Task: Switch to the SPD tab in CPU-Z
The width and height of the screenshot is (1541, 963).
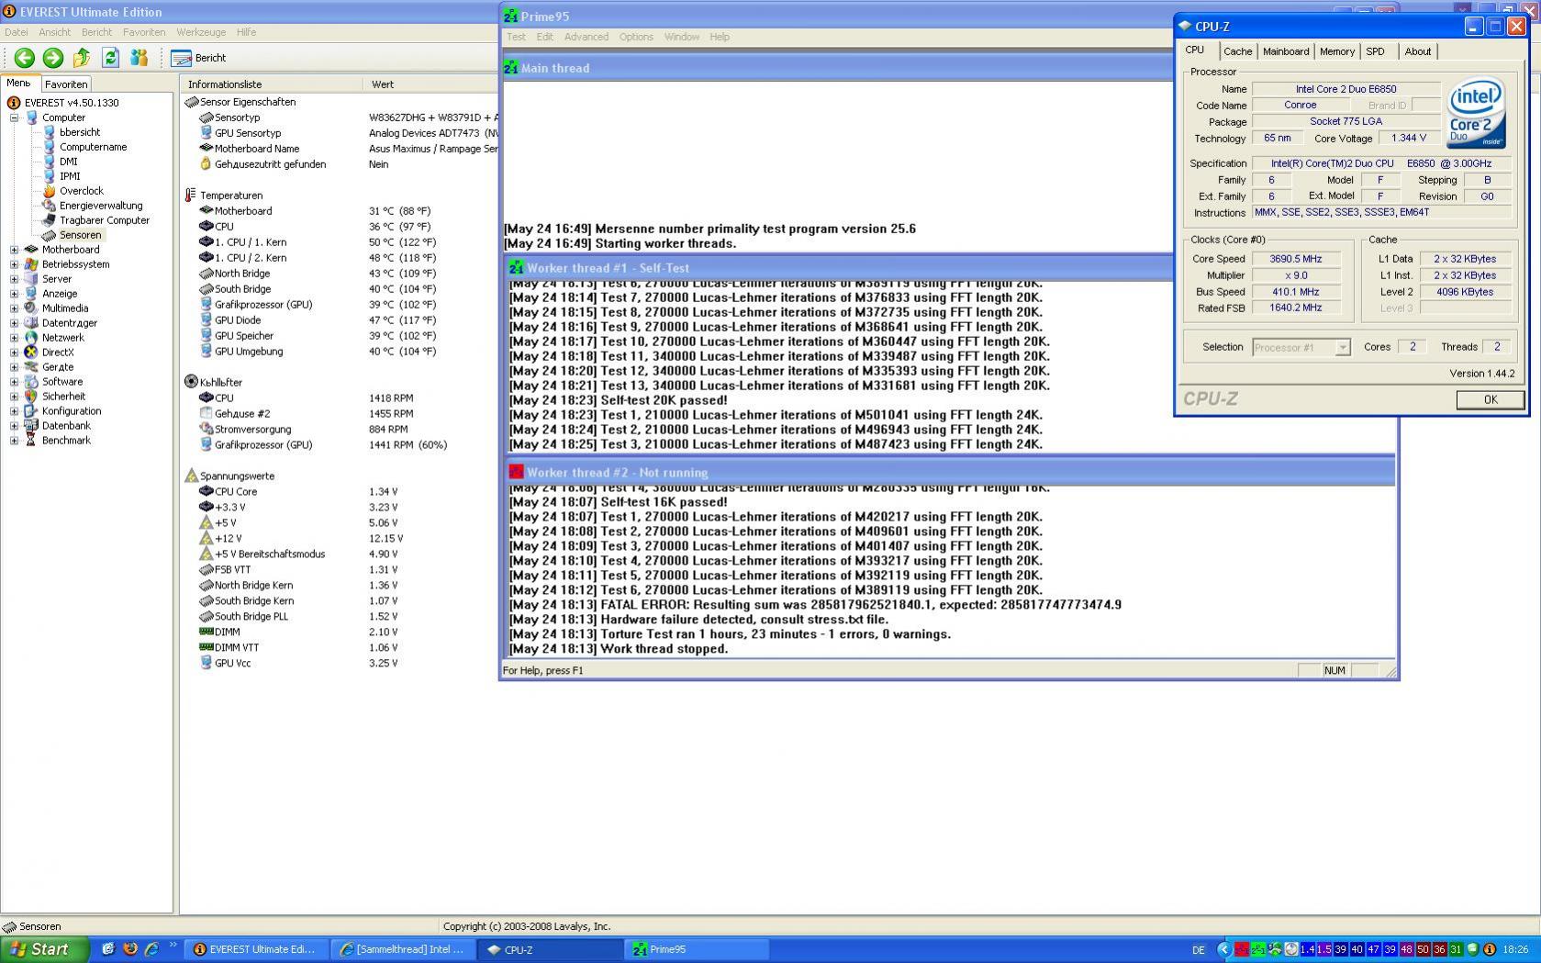Action: [x=1375, y=51]
